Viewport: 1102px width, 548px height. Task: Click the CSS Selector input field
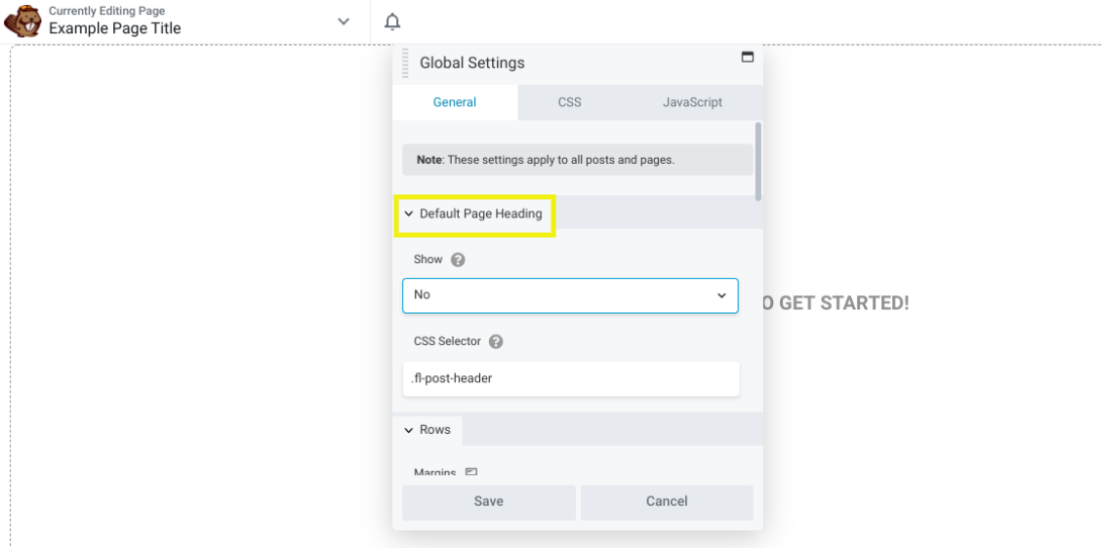pyautogui.click(x=570, y=378)
